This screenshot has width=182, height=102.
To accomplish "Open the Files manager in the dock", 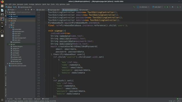I will coord(2,6).
